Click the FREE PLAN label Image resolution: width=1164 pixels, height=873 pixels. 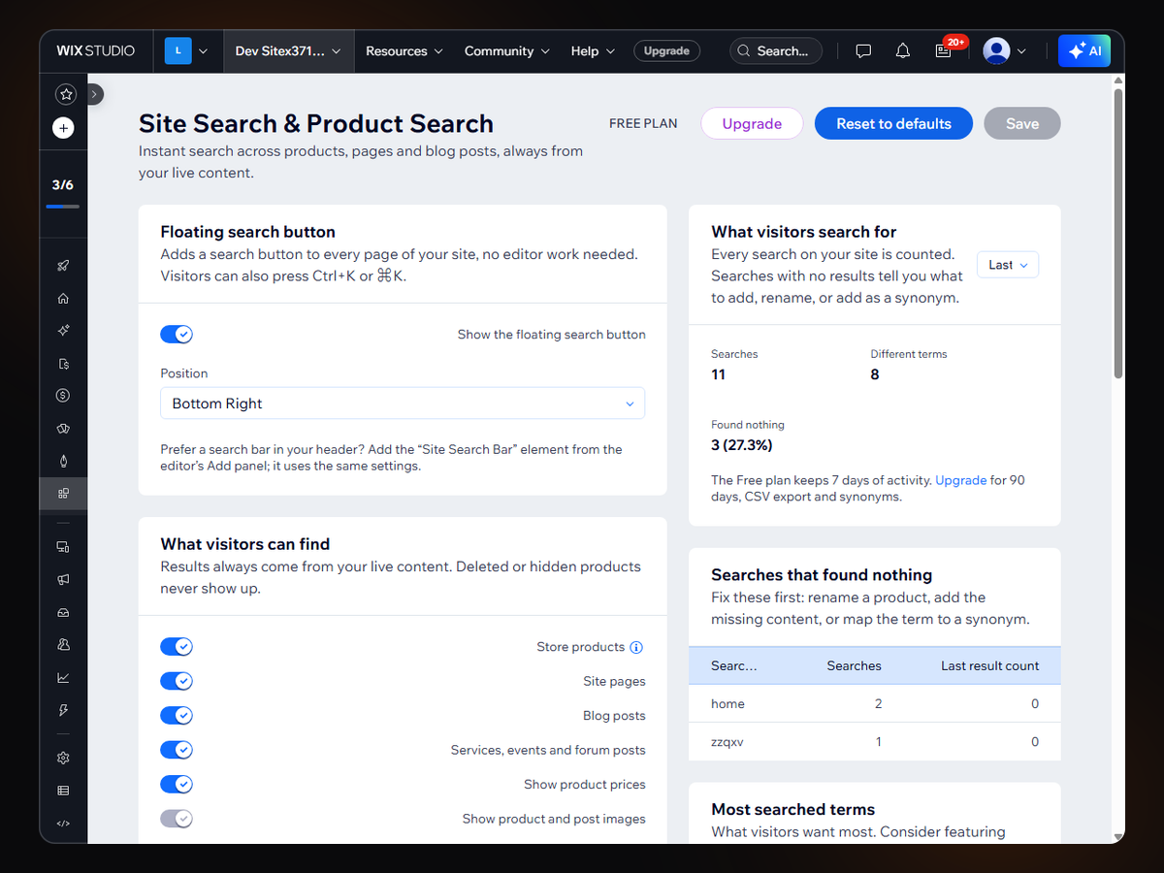pyautogui.click(x=643, y=124)
